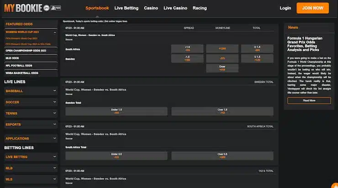This screenshot has width=338, height=188.
Task: Click the TOTAL column header
Action: tap(256, 28)
